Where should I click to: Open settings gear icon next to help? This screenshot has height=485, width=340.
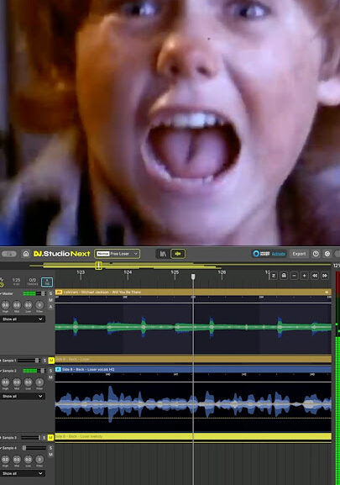tap(327, 254)
